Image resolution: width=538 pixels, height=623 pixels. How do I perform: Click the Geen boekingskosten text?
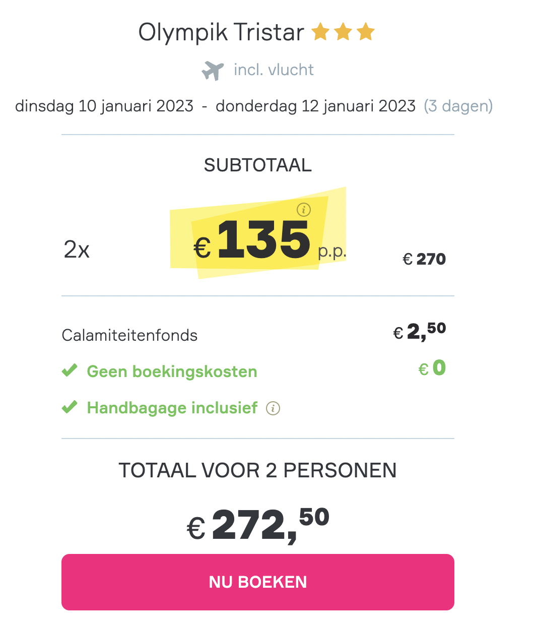172,371
